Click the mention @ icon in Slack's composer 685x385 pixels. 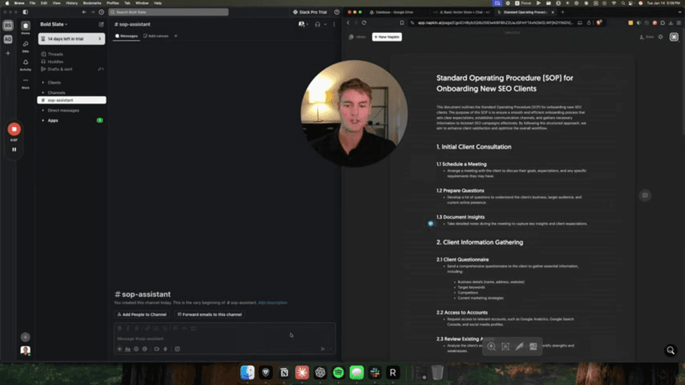click(145, 349)
